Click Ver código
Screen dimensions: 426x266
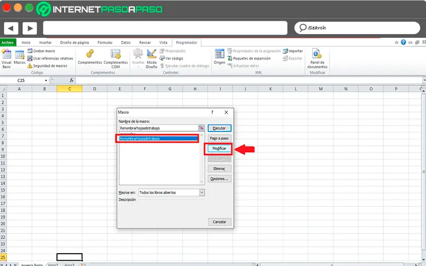[171, 58]
